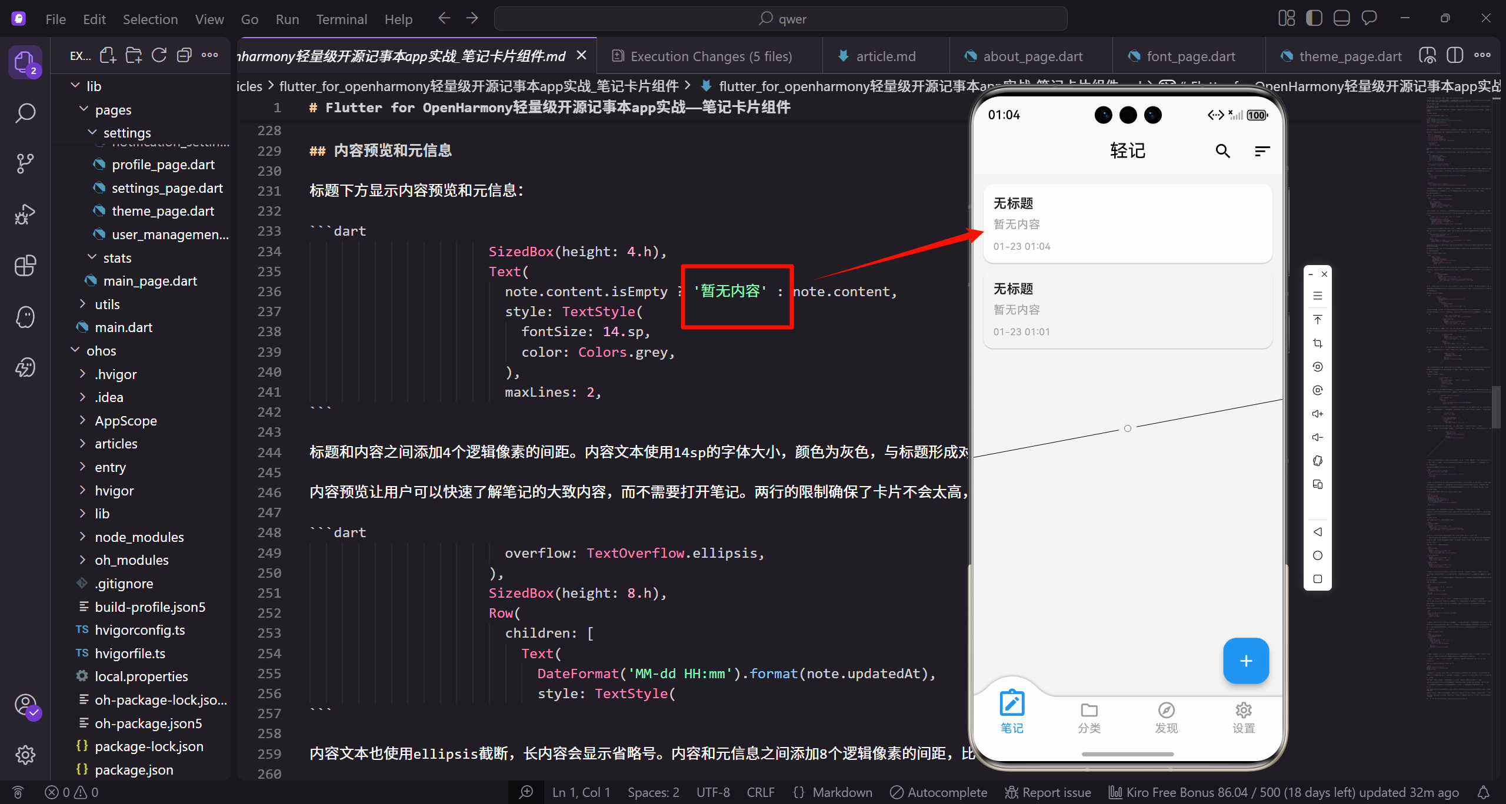
Task: Open the Source Control view
Action: tap(25, 163)
